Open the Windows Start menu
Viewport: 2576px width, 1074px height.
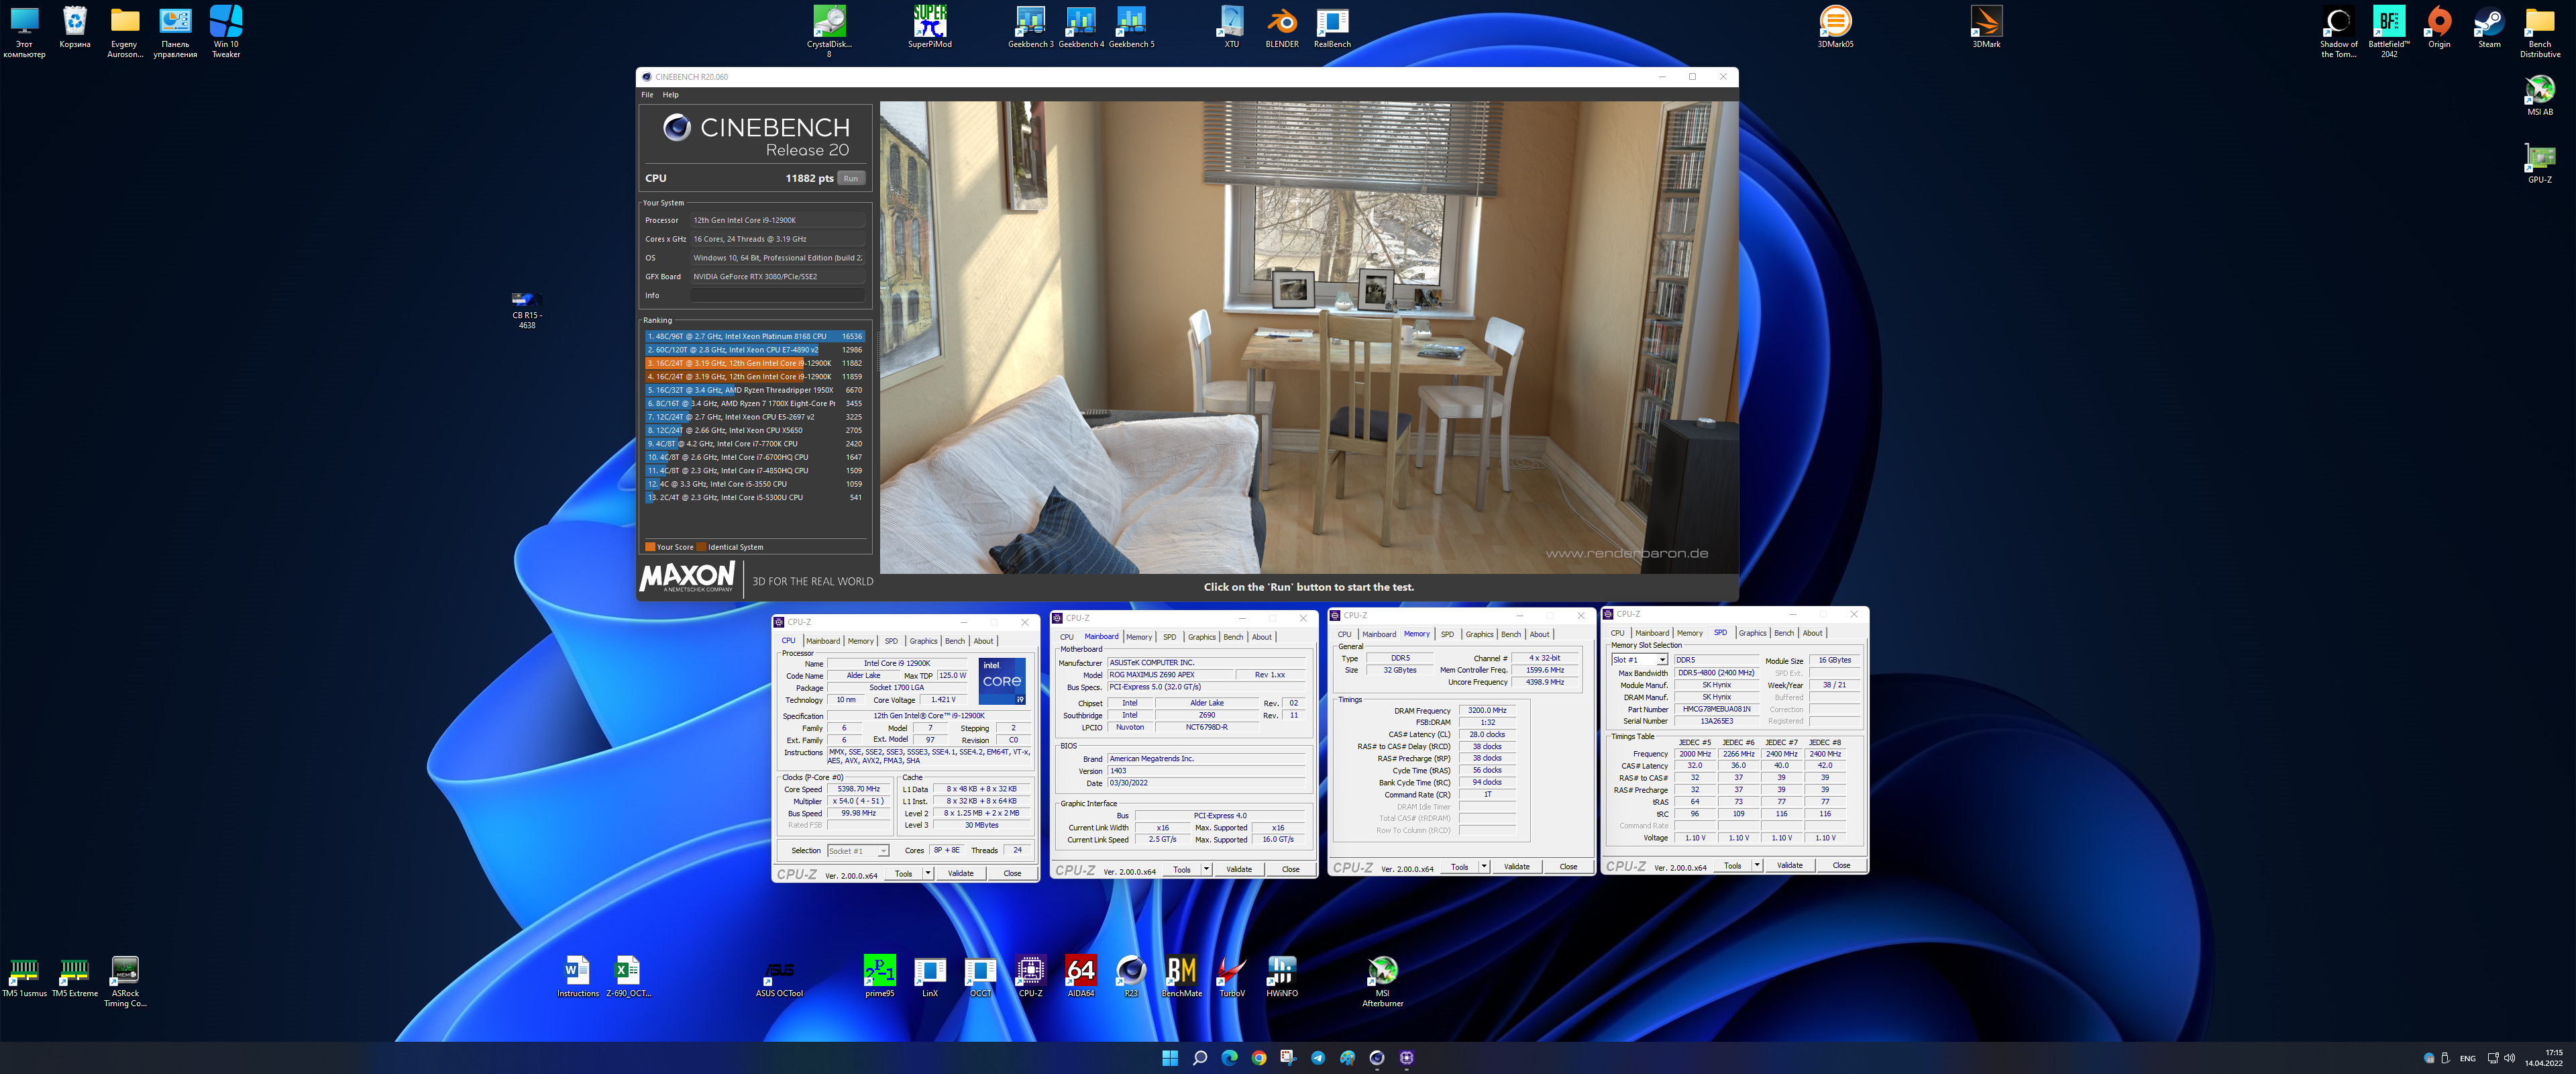point(1169,1058)
